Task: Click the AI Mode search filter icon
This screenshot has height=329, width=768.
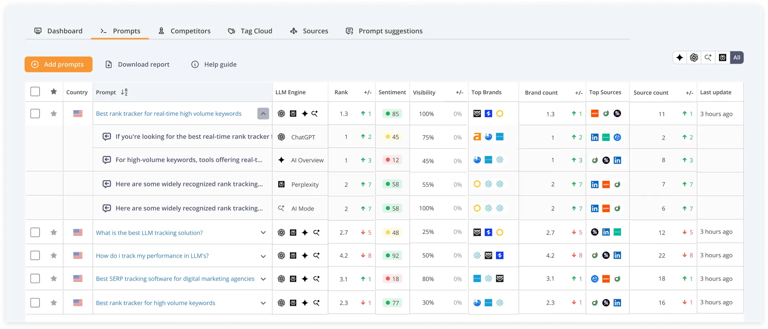Action: 708,58
